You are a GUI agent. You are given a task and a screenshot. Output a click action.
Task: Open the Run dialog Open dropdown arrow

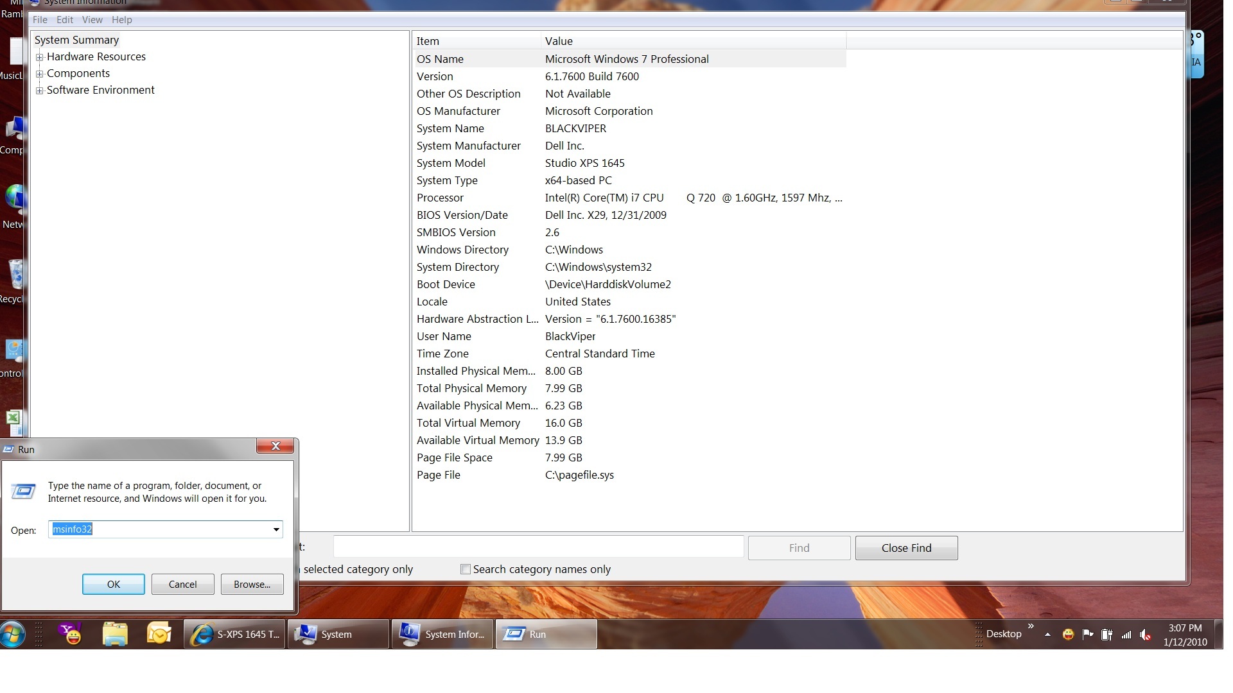pos(276,529)
